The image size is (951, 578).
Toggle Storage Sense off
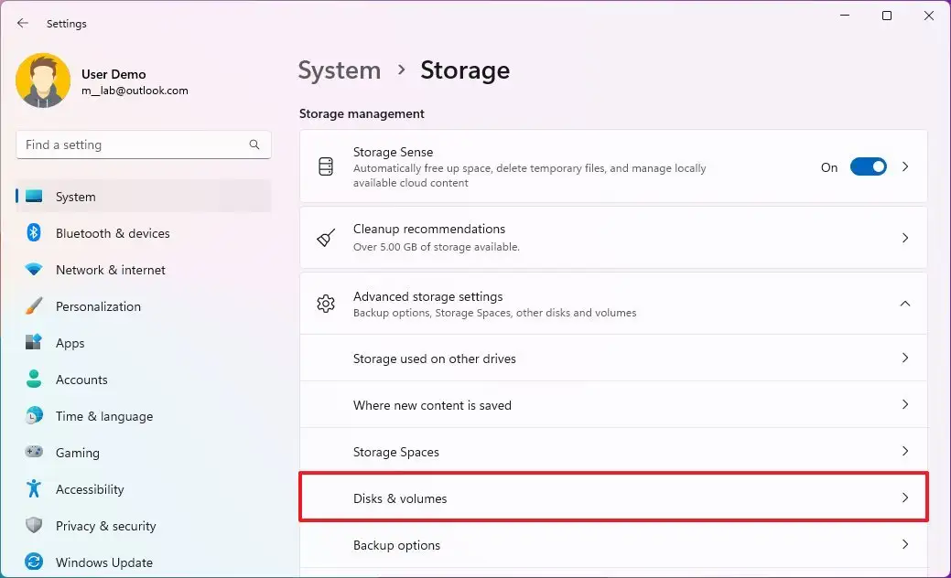(x=868, y=167)
